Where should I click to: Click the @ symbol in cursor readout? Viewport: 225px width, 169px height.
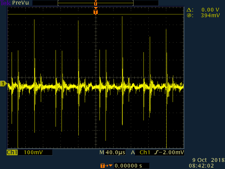[190, 16]
